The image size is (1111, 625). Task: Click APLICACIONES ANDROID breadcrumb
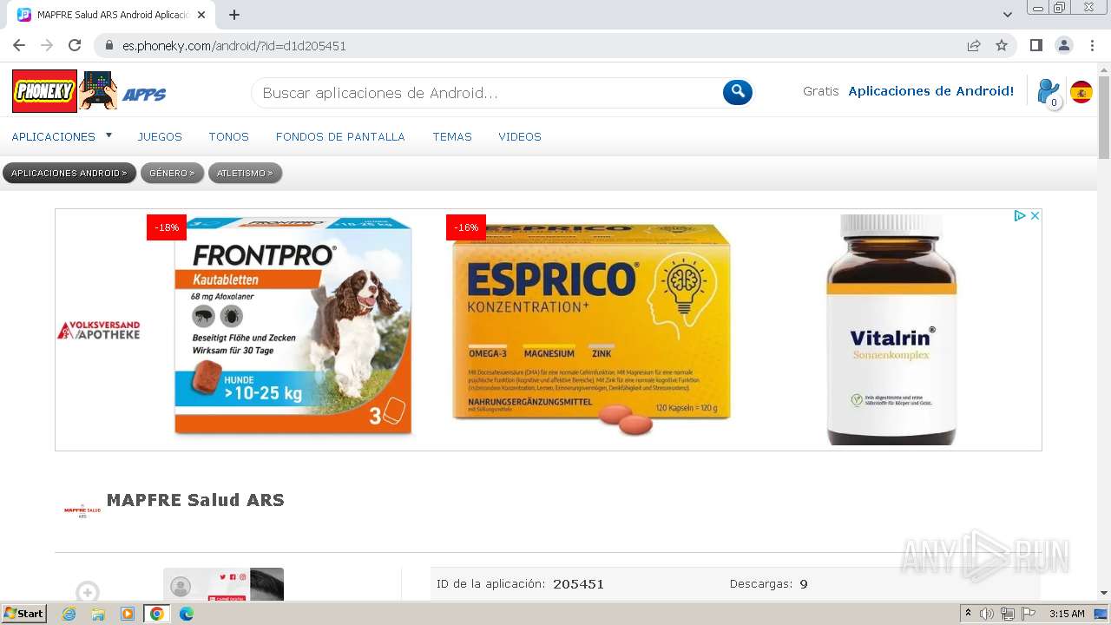pos(69,173)
